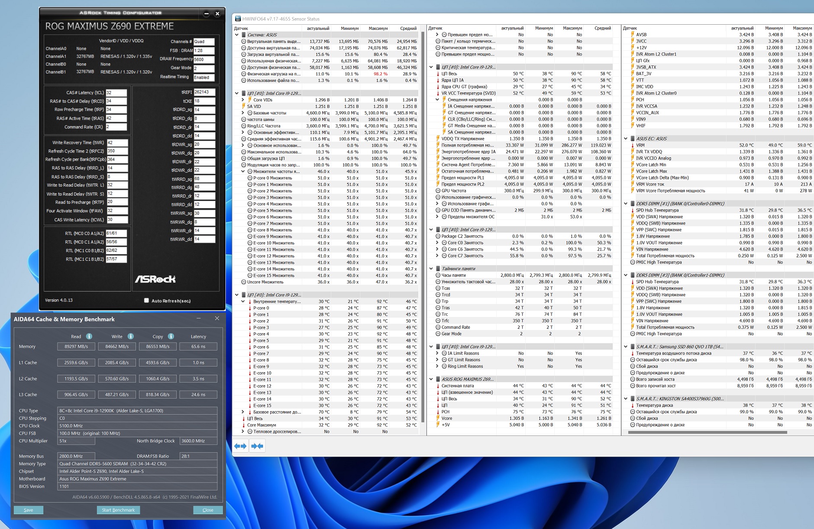The height and width of the screenshot is (529, 814).
Task: Click the Memory Latency result box
Action: click(198, 347)
